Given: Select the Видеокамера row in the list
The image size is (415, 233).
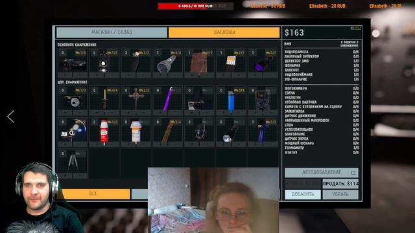Looking at the screenshot, I should [x=322, y=52].
